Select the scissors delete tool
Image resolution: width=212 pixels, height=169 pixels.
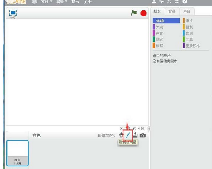pos(161,2)
